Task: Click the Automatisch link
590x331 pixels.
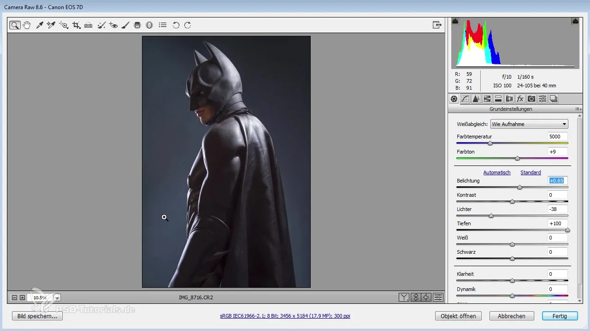Action: pos(497,172)
